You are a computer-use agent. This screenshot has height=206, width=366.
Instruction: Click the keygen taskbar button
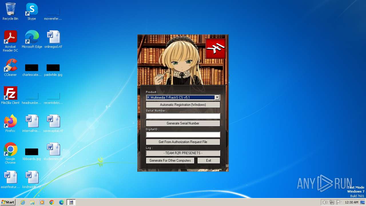tap(71, 202)
